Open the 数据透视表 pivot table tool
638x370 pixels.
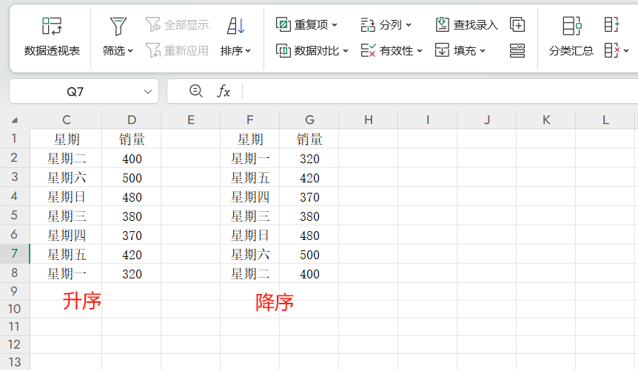pos(52,37)
